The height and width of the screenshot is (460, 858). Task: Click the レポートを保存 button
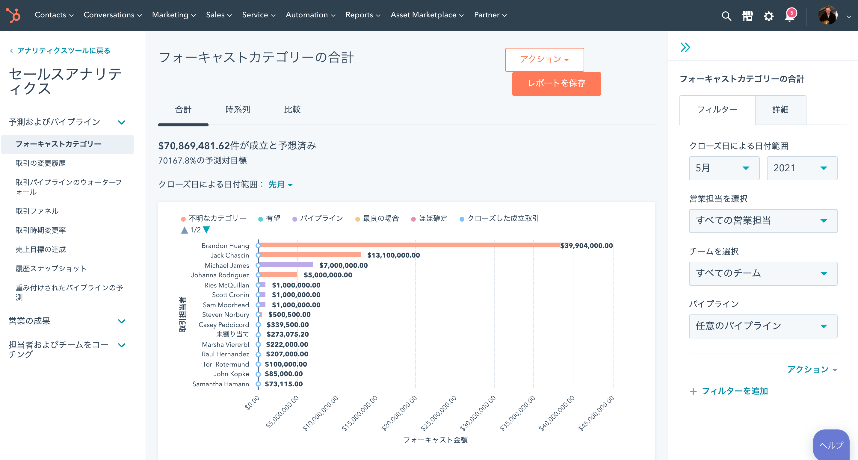coord(556,84)
